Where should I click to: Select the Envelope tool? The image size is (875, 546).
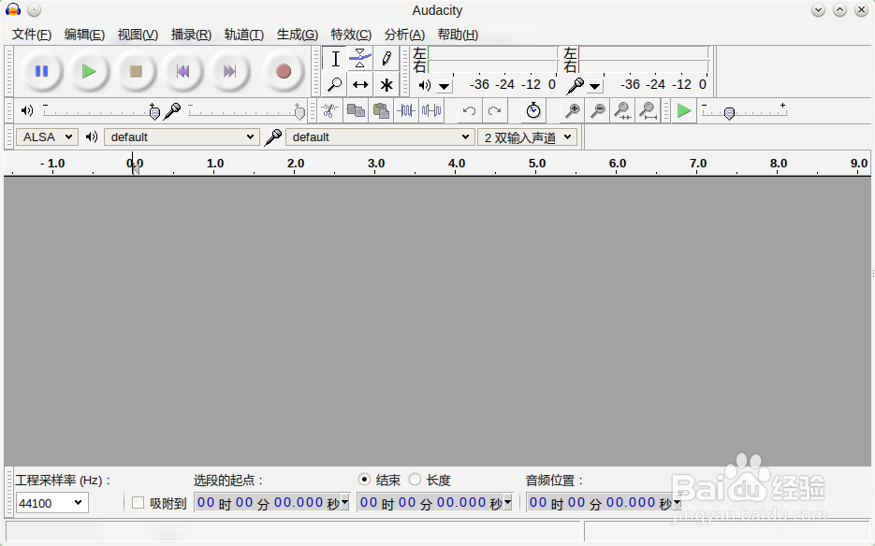(360, 59)
